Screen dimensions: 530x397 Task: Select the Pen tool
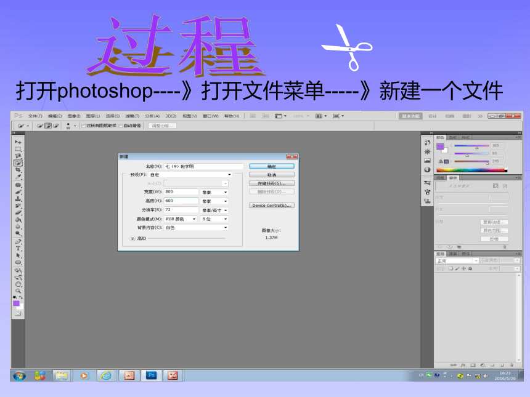[x=18, y=242]
